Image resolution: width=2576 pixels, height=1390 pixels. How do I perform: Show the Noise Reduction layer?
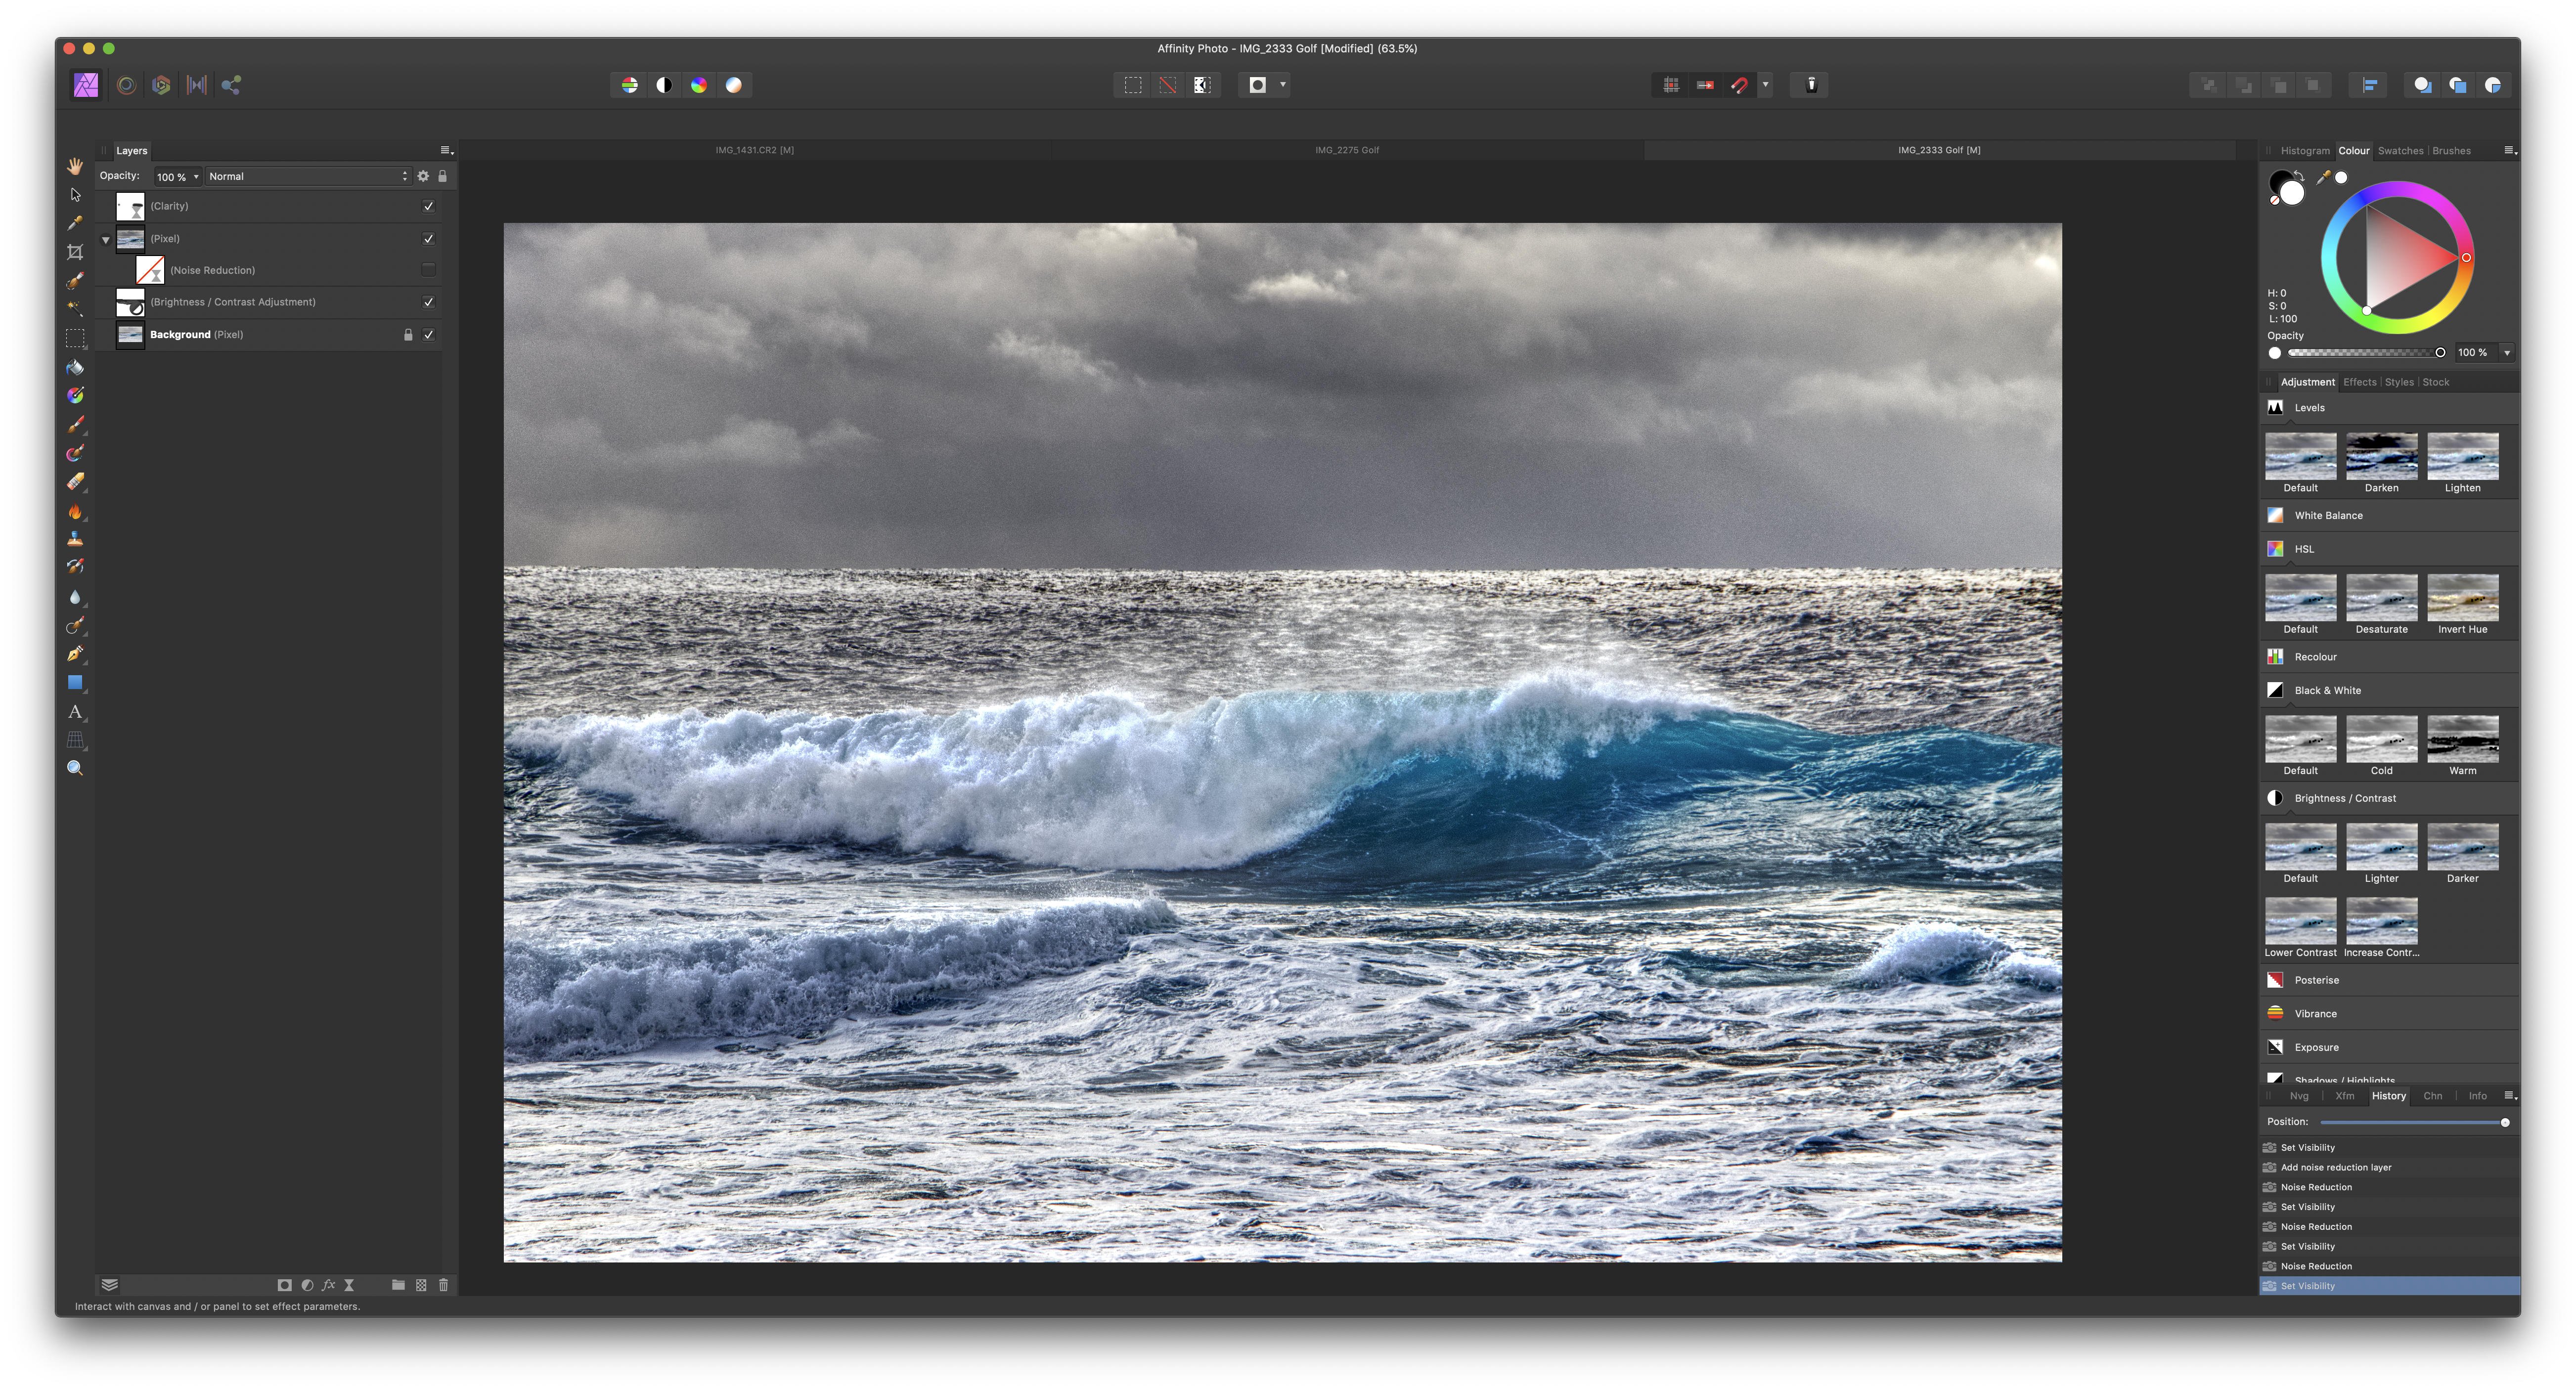click(x=429, y=270)
